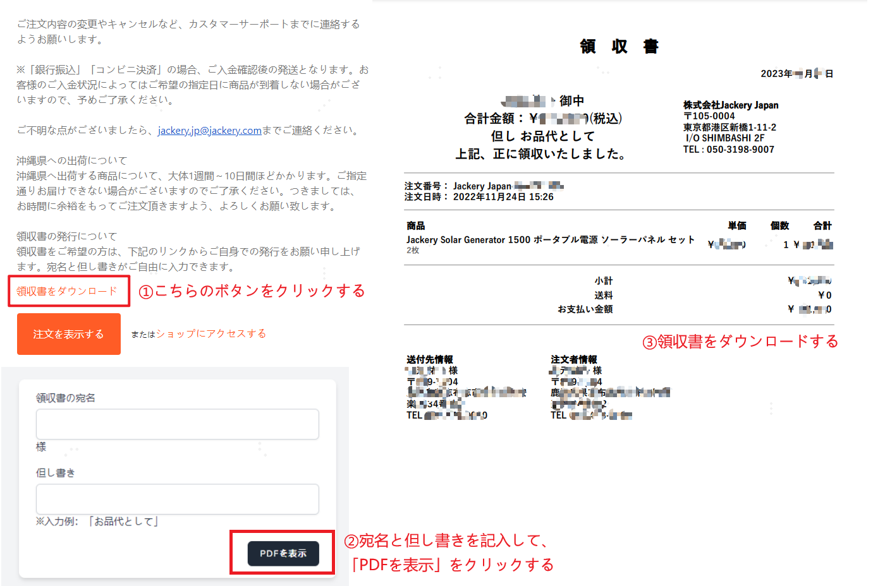This screenshot has width=885, height=586.
Task: Click the 東京都港区新橋1-11-2 address line
Action: coord(729,128)
